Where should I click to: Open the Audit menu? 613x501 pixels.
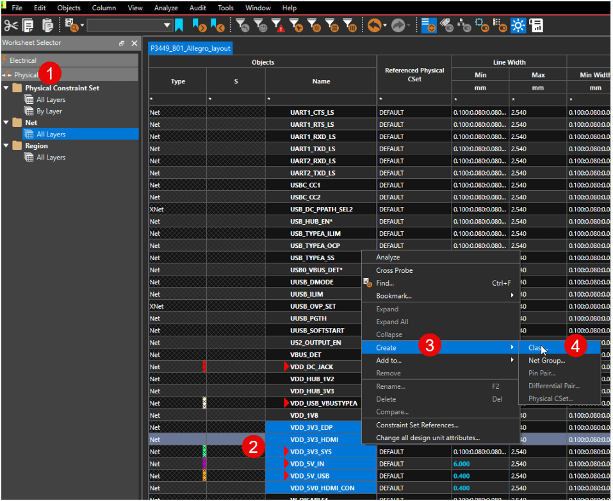click(198, 8)
